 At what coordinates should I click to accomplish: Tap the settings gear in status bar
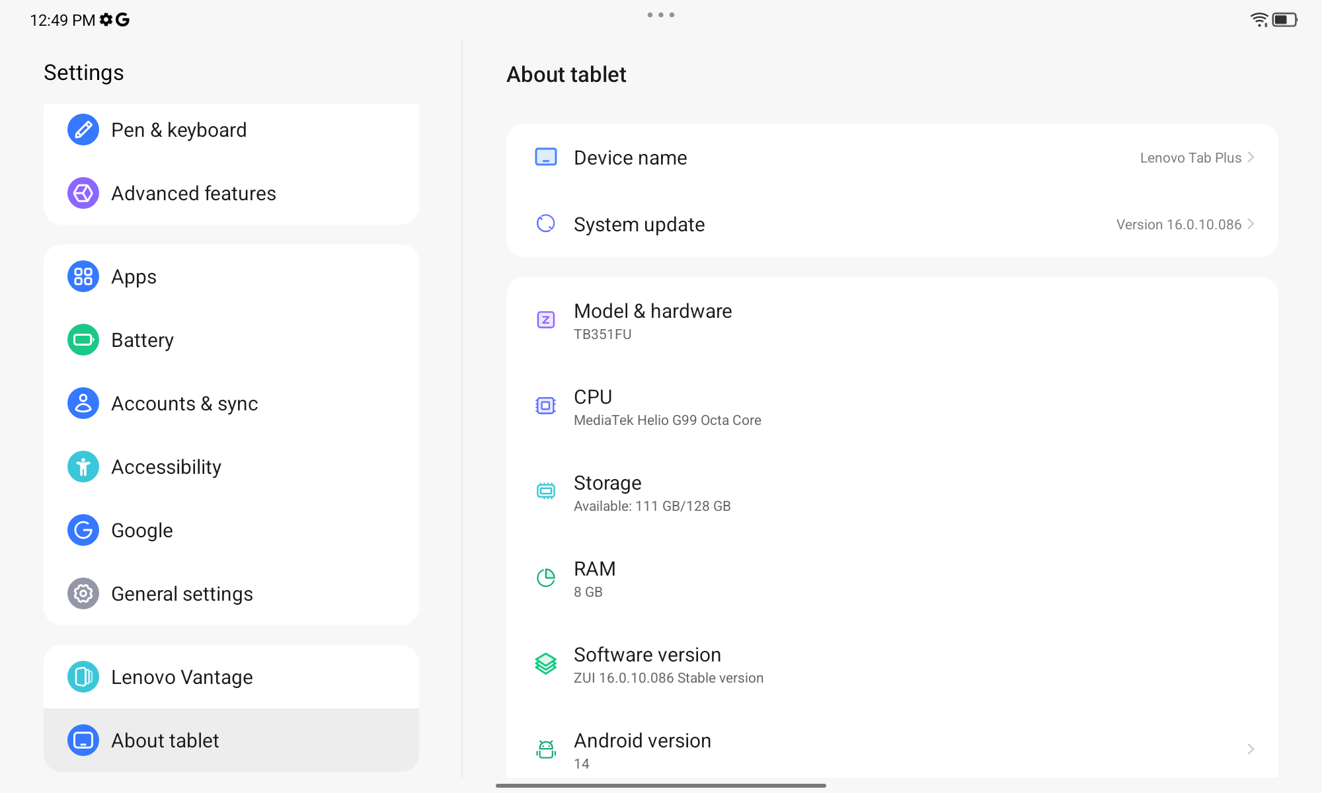click(106, 20)
